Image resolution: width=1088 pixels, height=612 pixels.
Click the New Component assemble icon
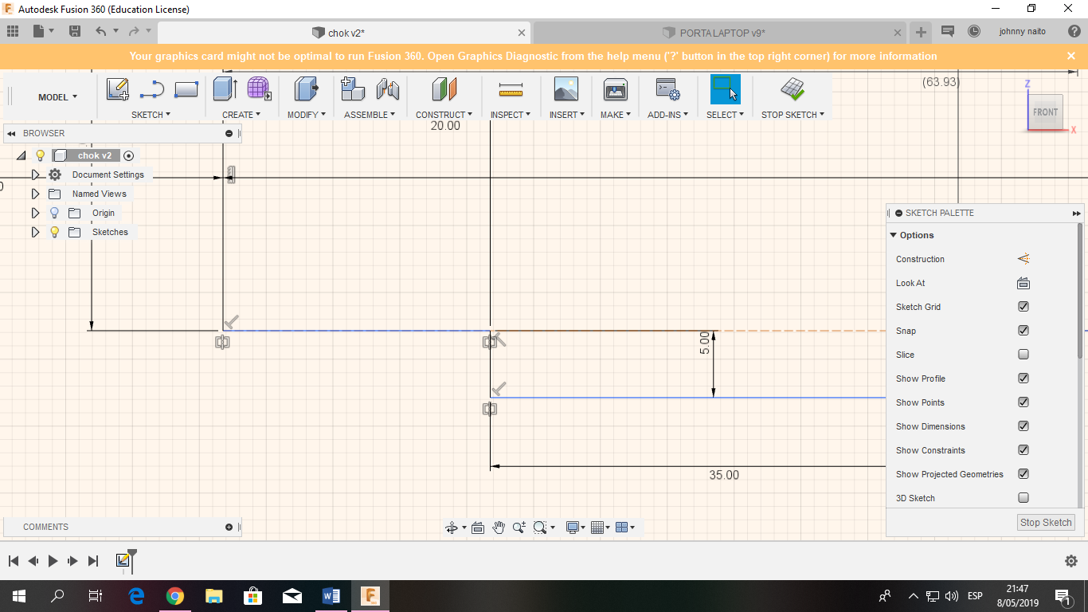point(353,88)
